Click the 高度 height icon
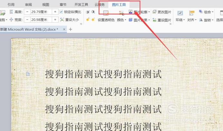This screenshot has height=131, width=223. [11, 12]
